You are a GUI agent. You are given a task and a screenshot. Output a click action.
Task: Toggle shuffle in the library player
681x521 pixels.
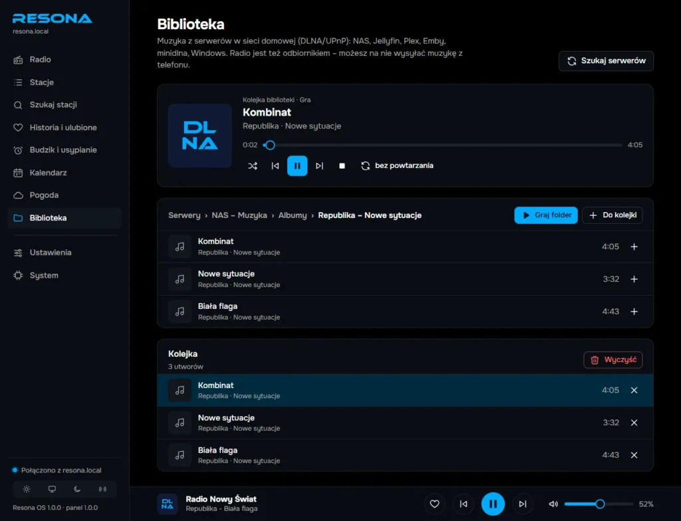tap(252, 166)
